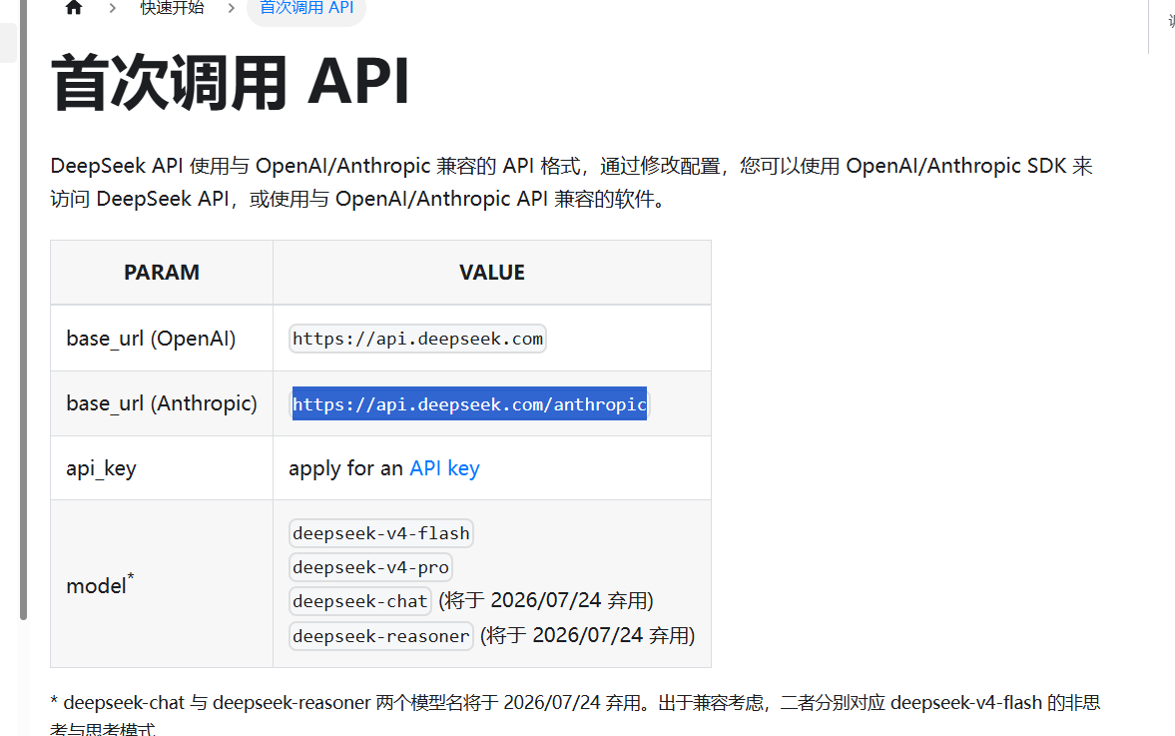Click the model parameter cell

click(x=161, y=584)
